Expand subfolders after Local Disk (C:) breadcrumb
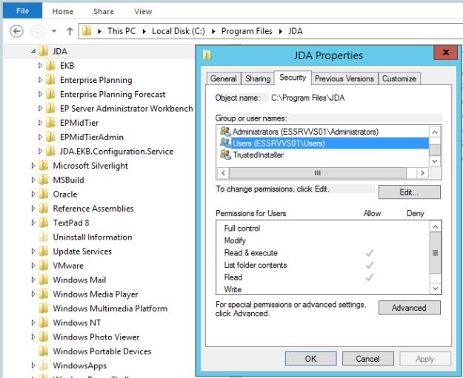Viewport: 463px width, 378px height. tap(213, 31)
